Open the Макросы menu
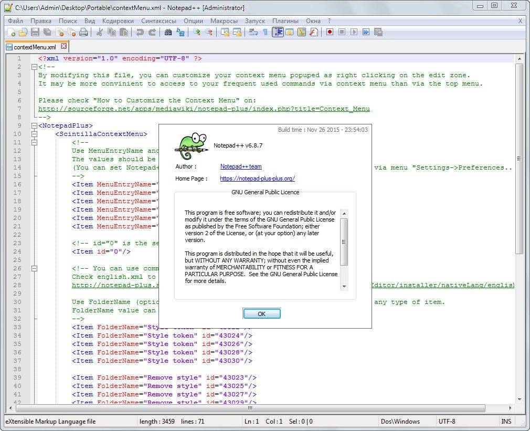 click(x=224, y=21)
